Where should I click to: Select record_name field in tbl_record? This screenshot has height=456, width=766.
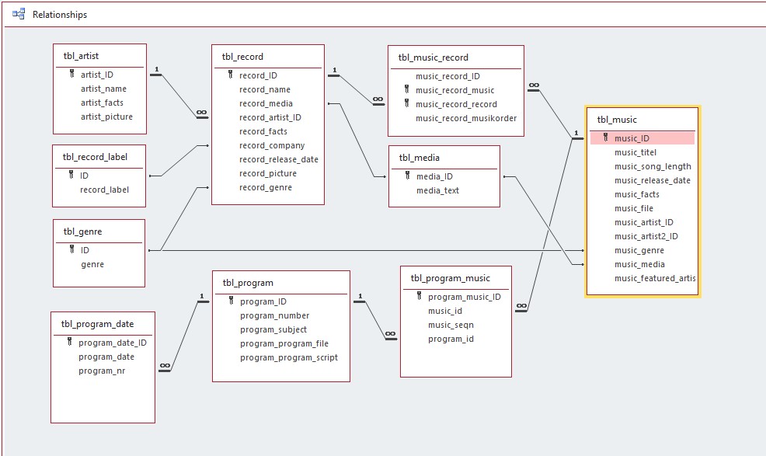pos(265,89)
